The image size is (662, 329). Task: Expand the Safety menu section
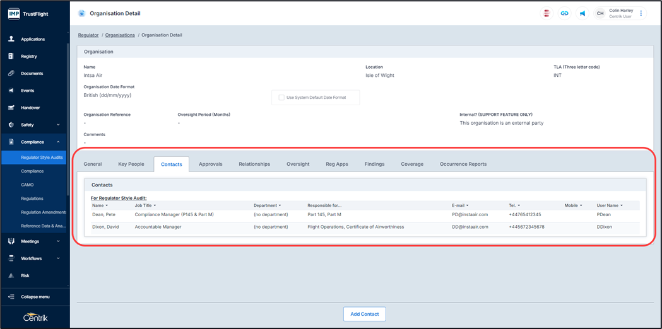coord(58,125)
